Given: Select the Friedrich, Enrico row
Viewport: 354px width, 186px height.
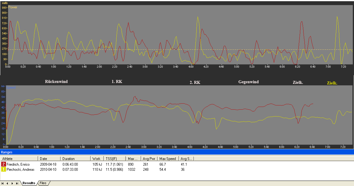Looking at the screenshot, I should tap(18, 164).
